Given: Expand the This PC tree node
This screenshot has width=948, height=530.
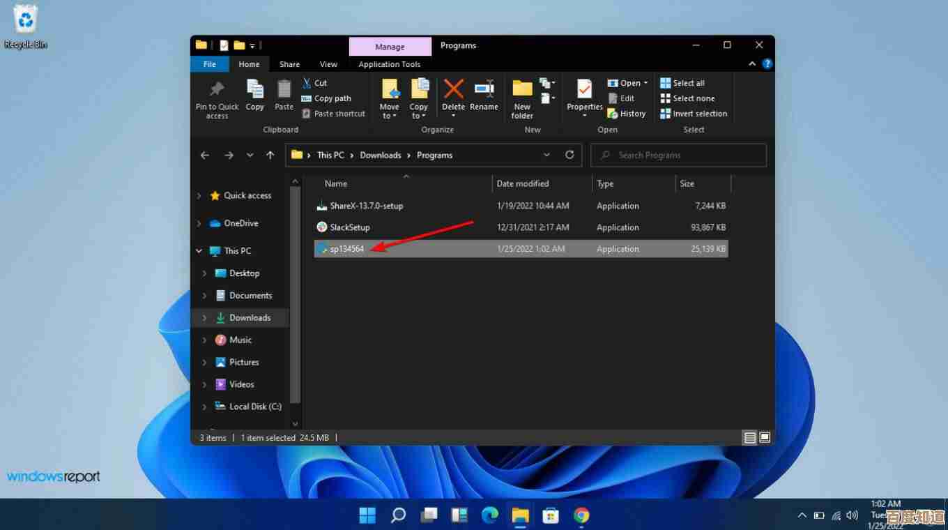Looking at the screenshot, I should pos(199,250).
